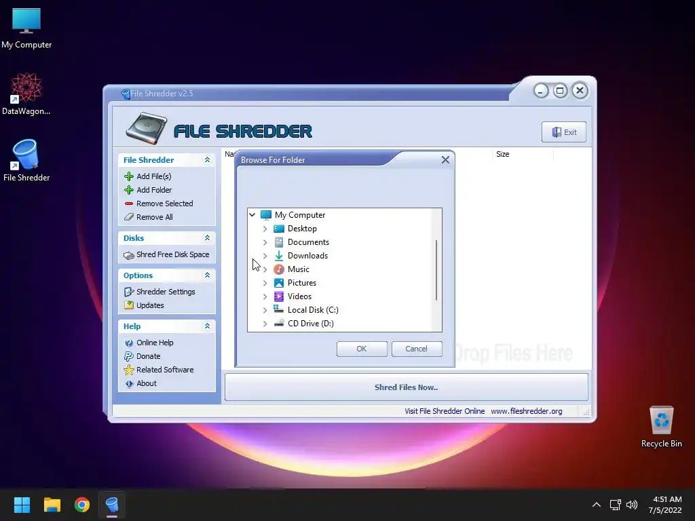The image size is (695, 521).
Task: Click the green plus Add Folder icon
Action: [x=129, y=190]
